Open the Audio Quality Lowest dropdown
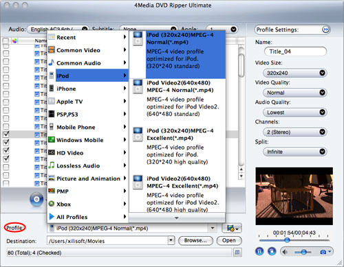The image size is (344, 267). tap(295, 113)
